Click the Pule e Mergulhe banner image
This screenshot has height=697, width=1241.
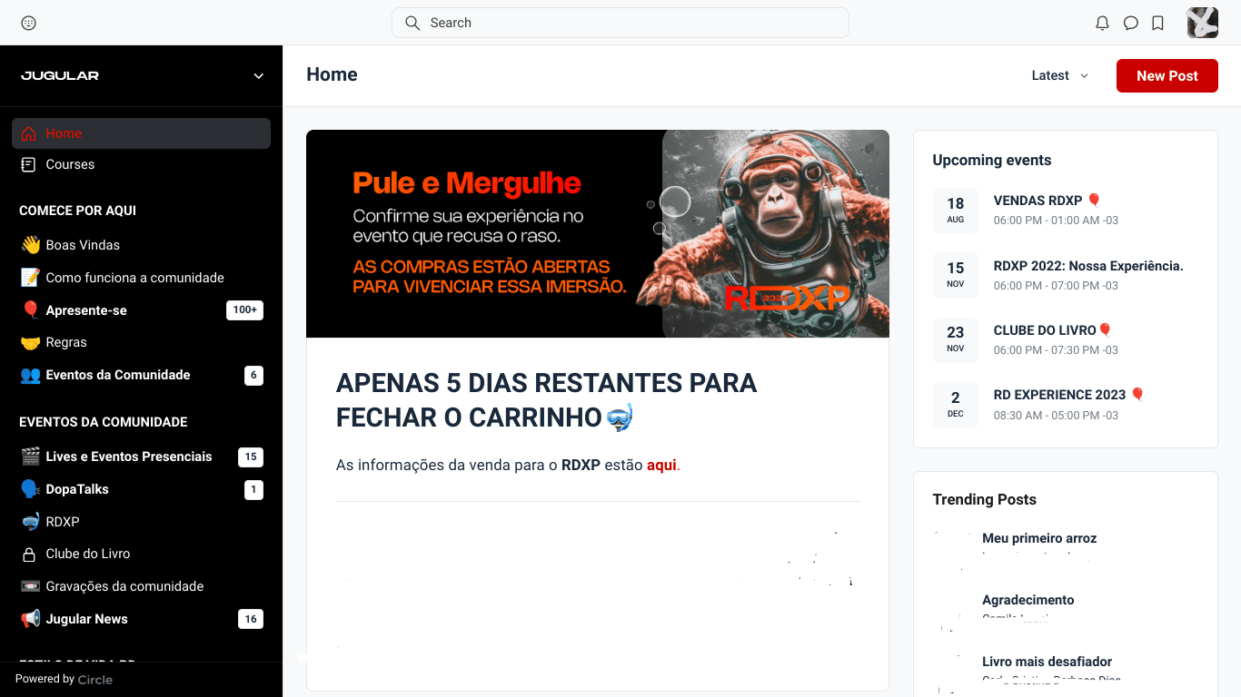coord(597,233)
